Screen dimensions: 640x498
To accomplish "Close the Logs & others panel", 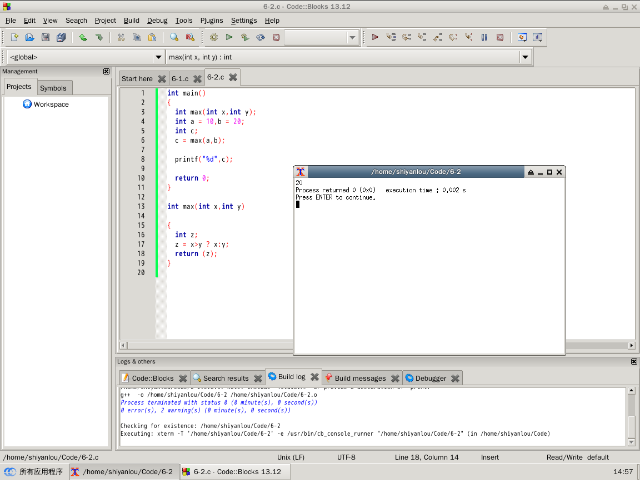I will [634, 362].
